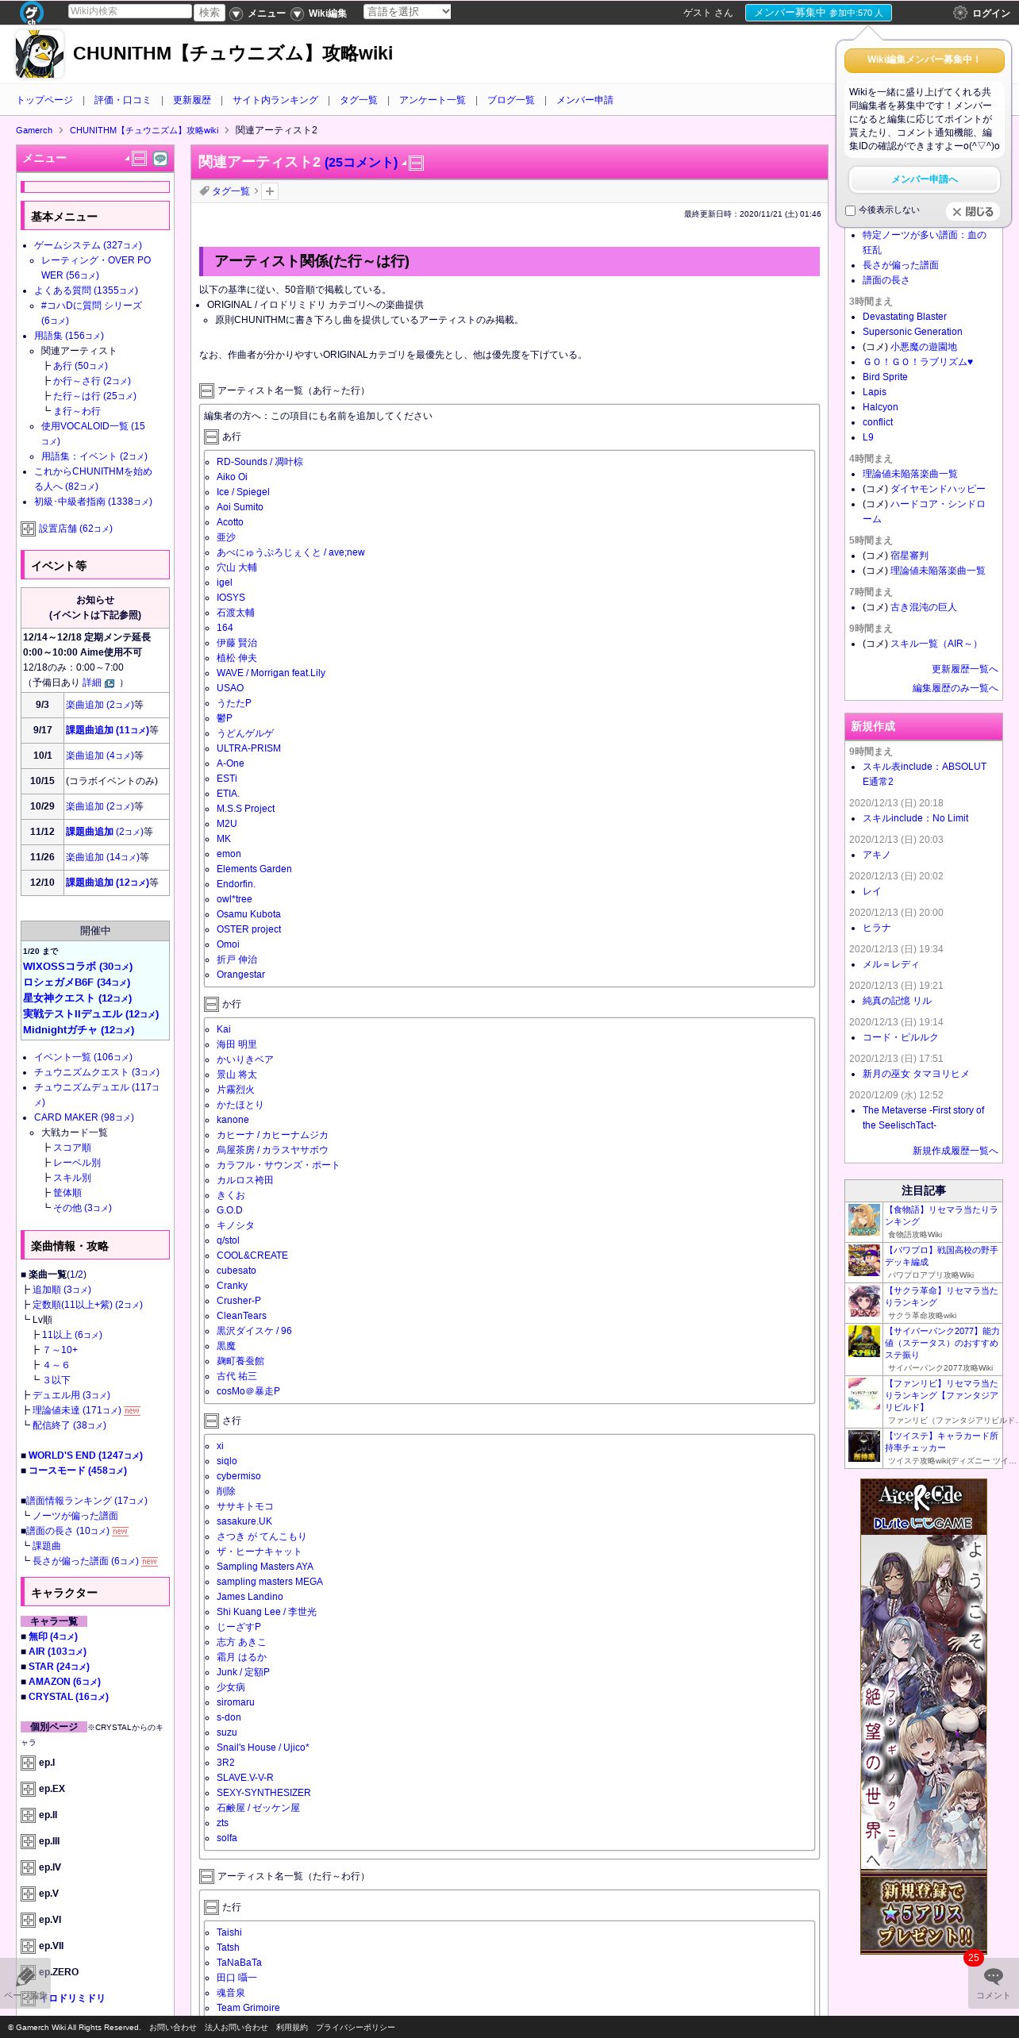Expand the ep.VII character section
The height and width of the screenshot is (2038, 1019).
pos(28,1946)
